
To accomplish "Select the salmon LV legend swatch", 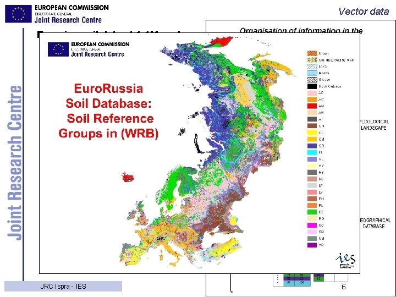I will pos(312,192).
